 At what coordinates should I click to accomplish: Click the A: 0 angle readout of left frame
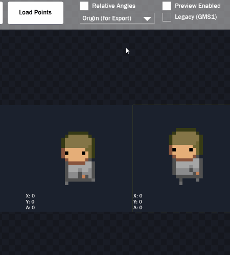[30, 208]
